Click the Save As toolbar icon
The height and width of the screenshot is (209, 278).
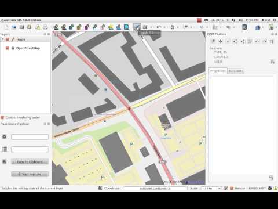coord(30,27)
